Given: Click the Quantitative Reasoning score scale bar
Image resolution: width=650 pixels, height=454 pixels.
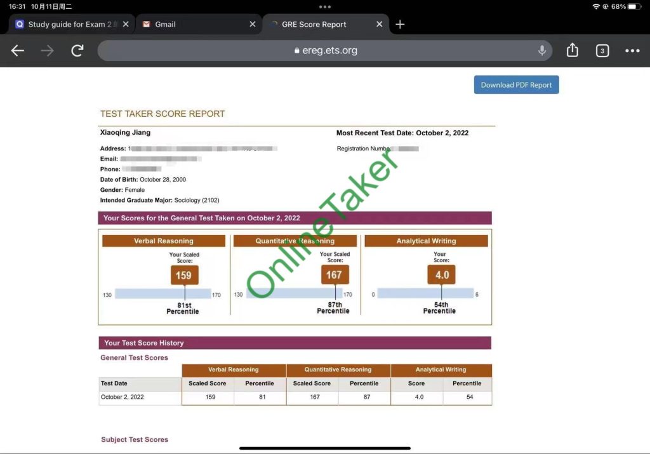Looking at the screenshot, I should [294, 293].
